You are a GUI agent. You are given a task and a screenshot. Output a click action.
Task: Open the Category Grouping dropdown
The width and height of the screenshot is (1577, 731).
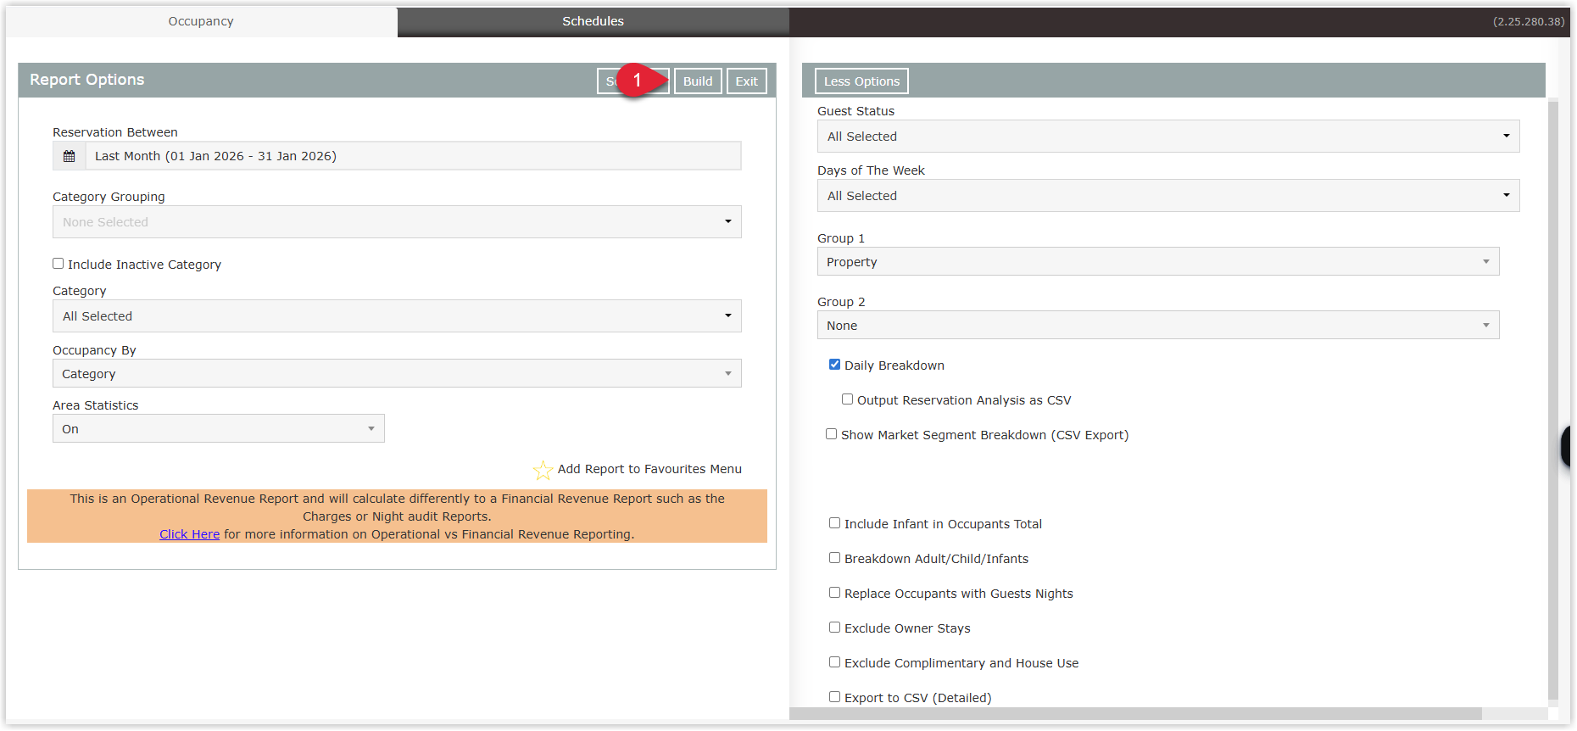397,222
